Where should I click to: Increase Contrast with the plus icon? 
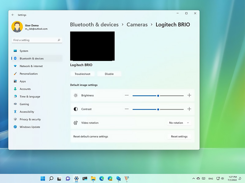tap(189, 109)
